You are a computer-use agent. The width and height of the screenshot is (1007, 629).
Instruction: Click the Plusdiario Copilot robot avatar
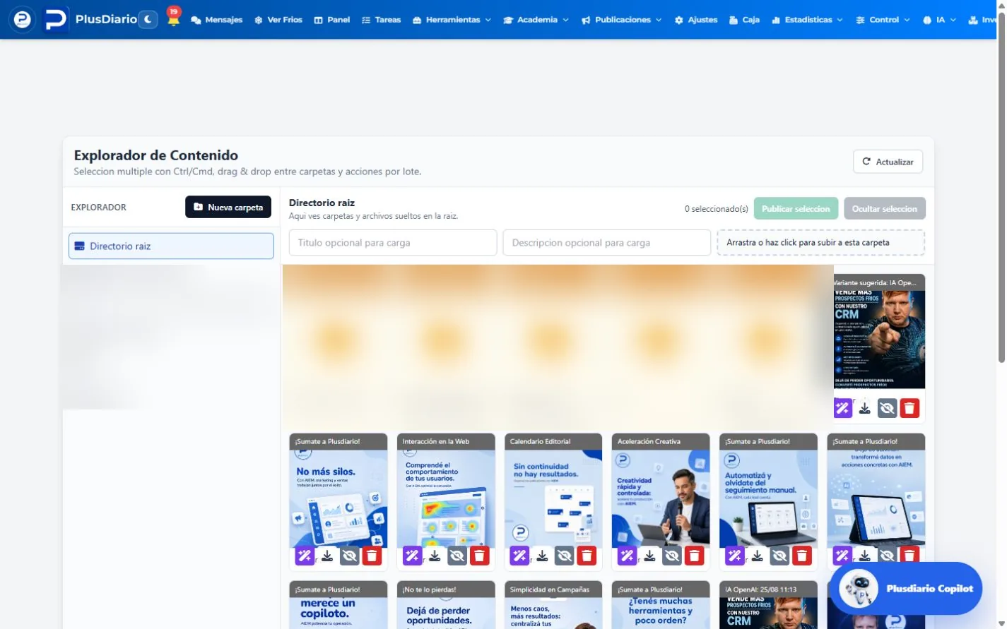click(859, 588)
